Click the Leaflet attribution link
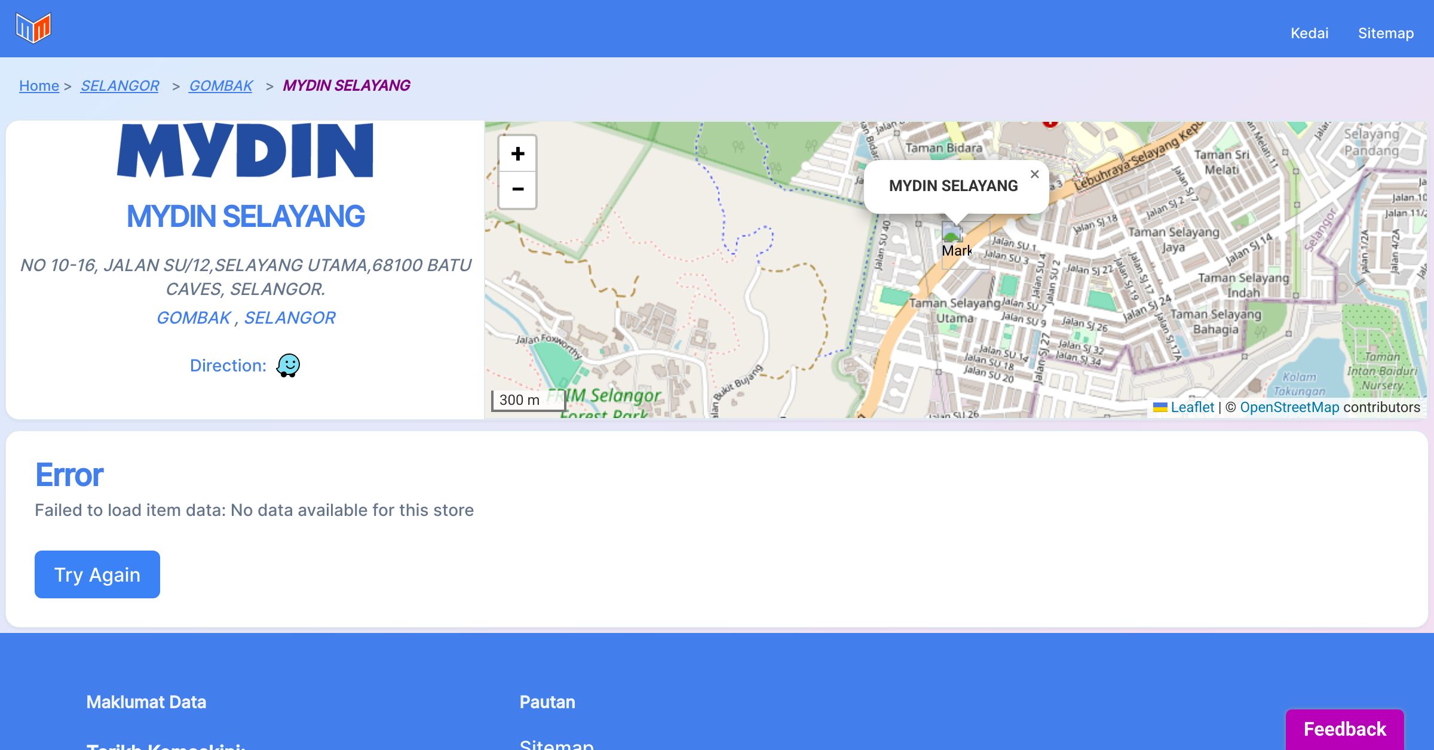 1192,407
